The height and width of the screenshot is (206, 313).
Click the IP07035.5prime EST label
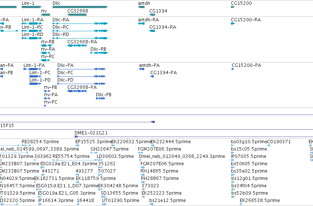(x=249, y=156)
